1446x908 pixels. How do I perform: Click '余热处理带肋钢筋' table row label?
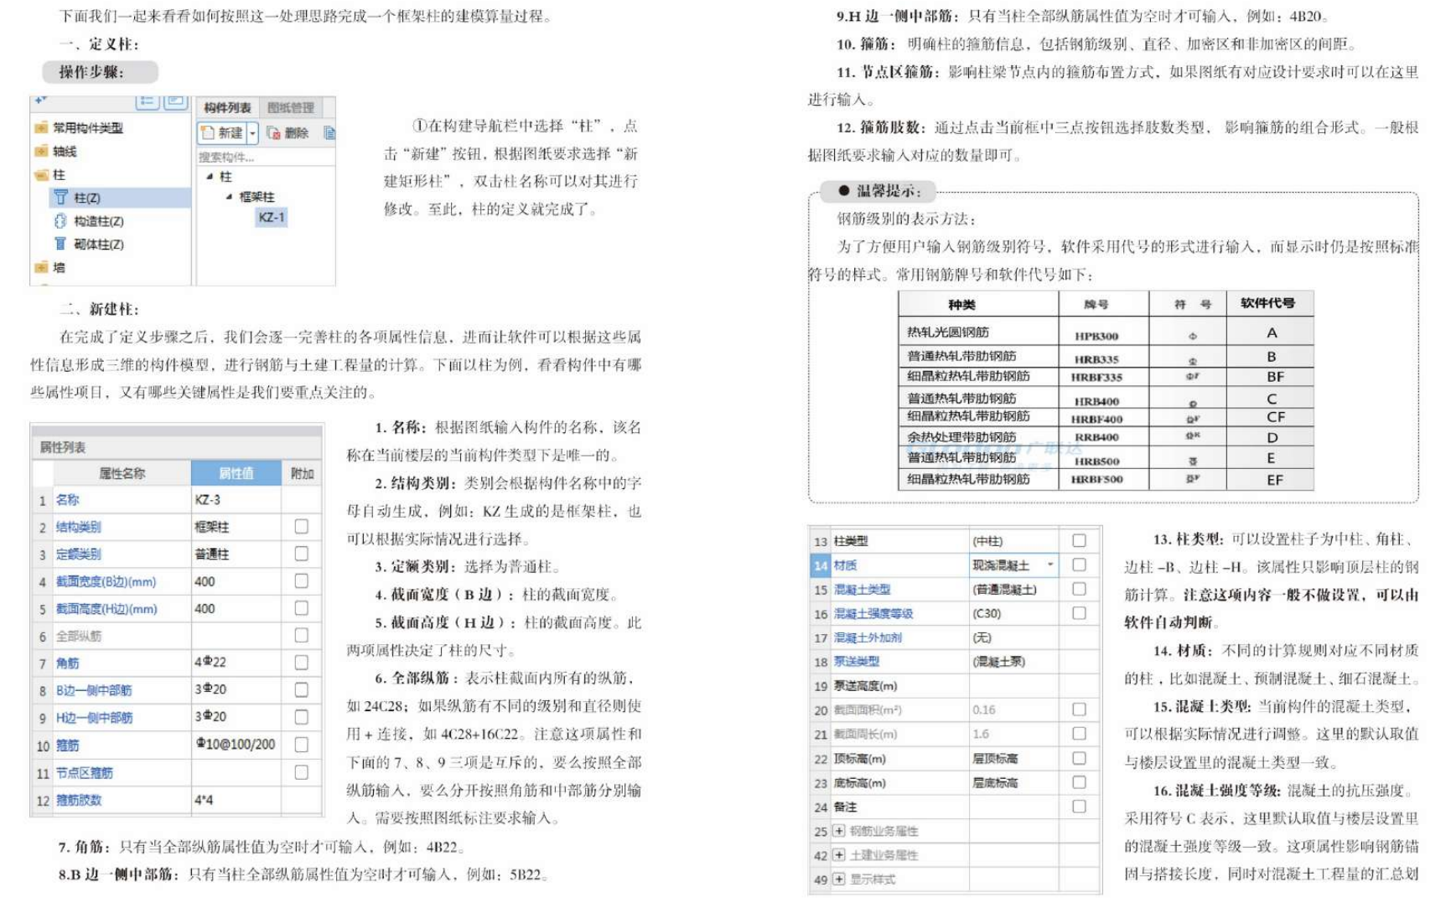pos(961,436)
